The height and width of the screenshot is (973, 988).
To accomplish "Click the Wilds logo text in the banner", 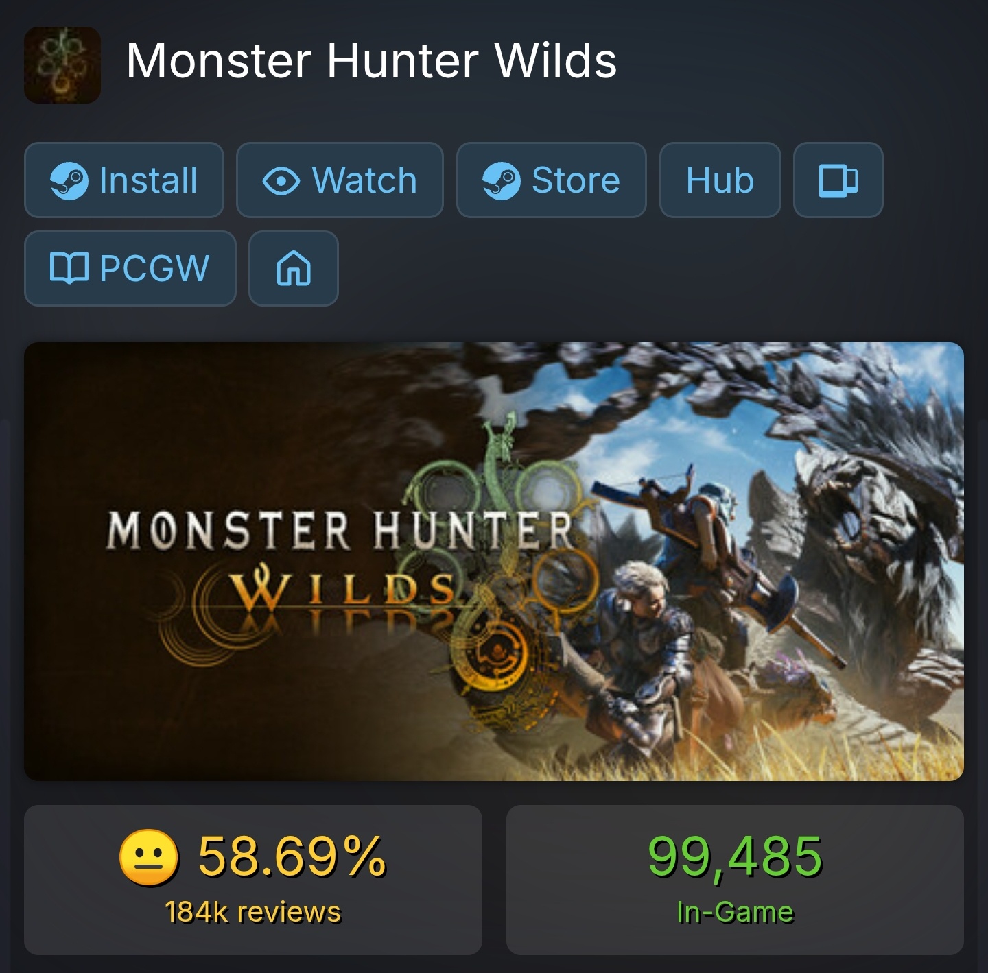I will (x=343, y=590).
